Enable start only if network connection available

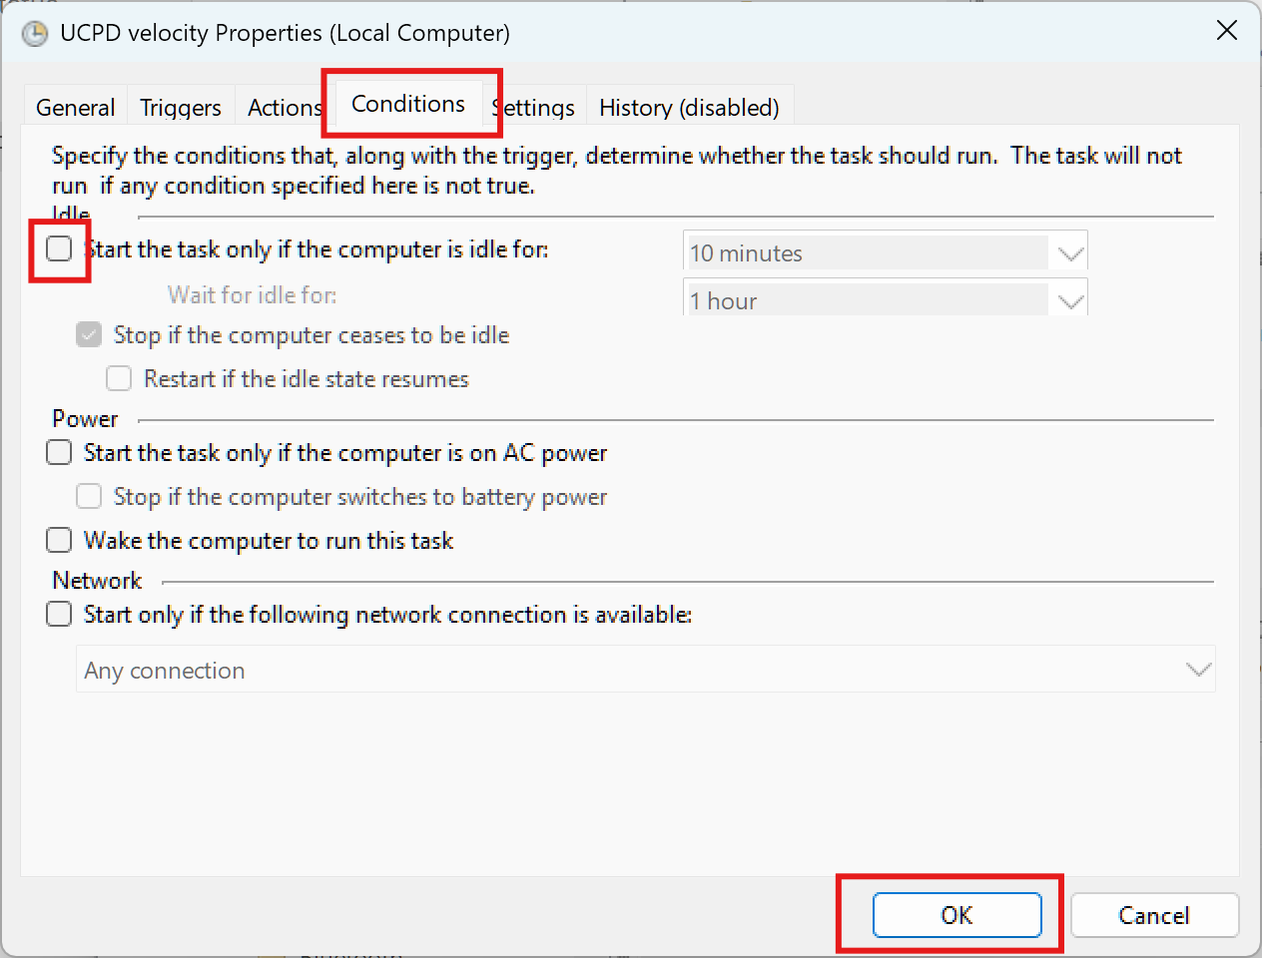click(x=60, y=614)
